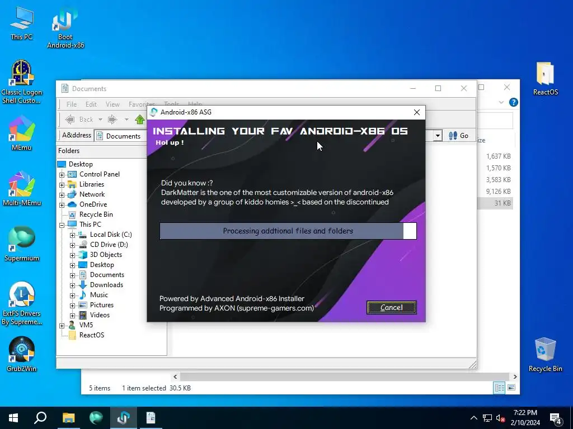Expand OneDrive tree node
This screenshot has height=429, width=573.
[x=62, y=205]
